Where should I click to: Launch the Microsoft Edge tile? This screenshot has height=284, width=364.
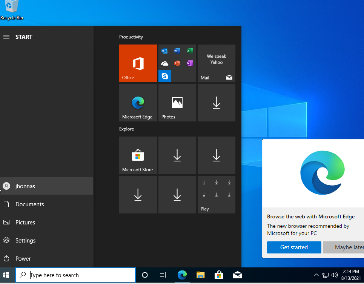138,103
